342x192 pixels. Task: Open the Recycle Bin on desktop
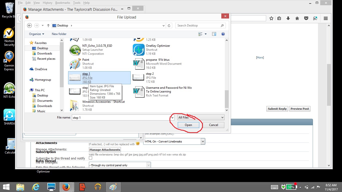click(x=9, y=10)
